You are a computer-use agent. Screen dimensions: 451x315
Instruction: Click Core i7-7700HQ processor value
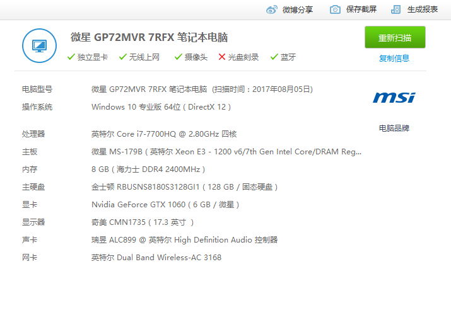click(164, 134)
